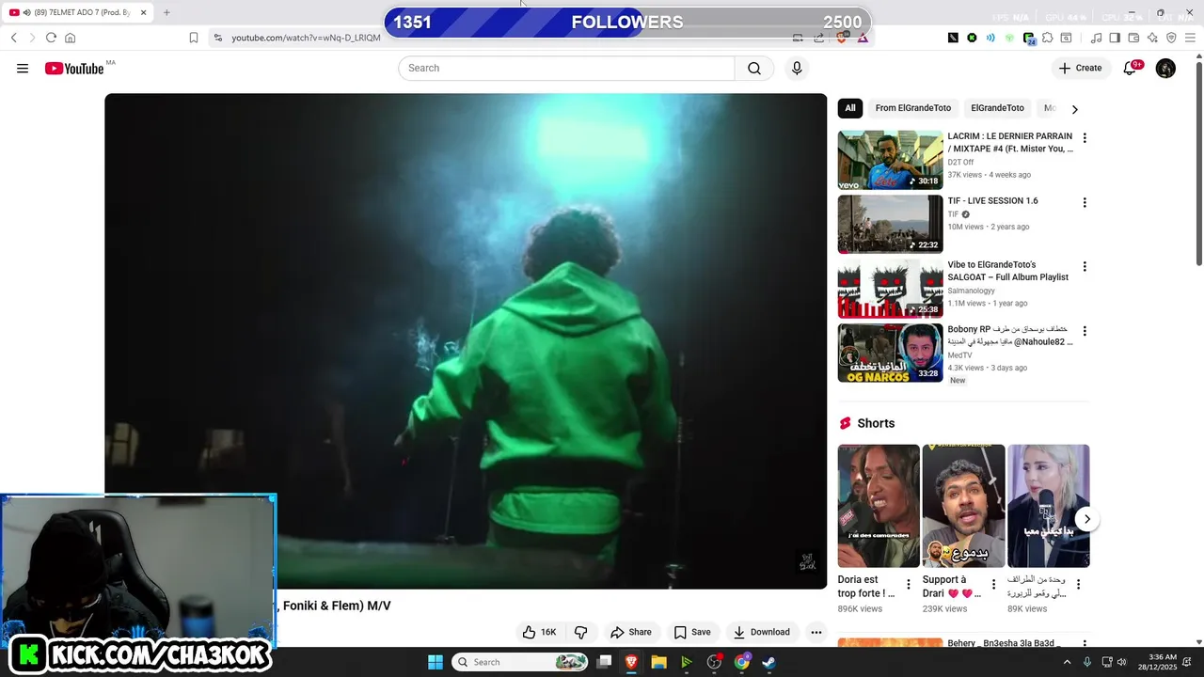Open more actions for the video
Viewport: 1204px width, 677px height.
pos(816,632)
